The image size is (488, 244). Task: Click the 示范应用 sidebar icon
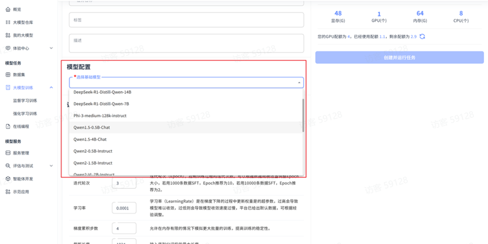8,192
